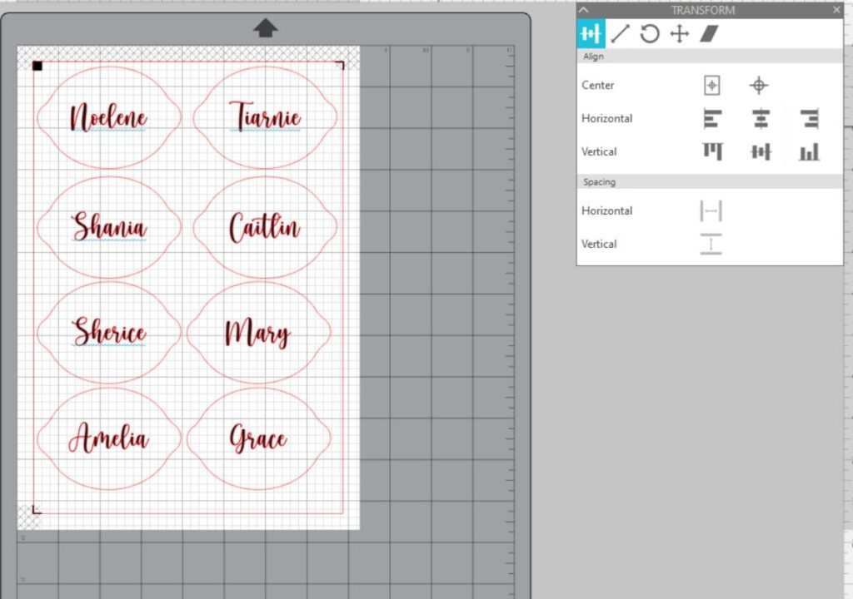The image size is (853, 599).
Task: Align objects to the top
Action: [712, 151]
